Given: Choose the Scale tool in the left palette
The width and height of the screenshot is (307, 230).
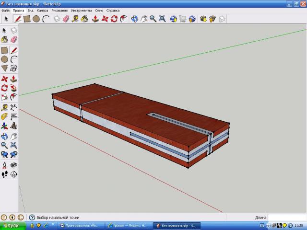Looking at the screenshot, I should pos(4,97).
